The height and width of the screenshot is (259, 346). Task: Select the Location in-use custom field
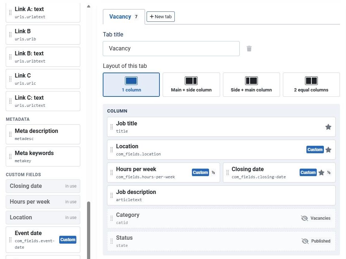point(43,218)
